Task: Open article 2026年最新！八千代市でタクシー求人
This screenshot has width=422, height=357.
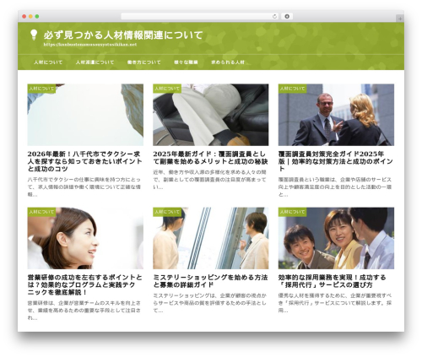Action: (84, 161)
